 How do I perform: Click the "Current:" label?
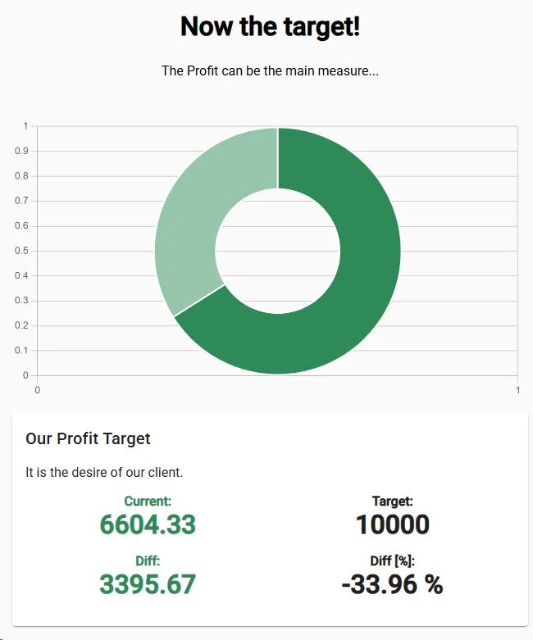point(148,501)
